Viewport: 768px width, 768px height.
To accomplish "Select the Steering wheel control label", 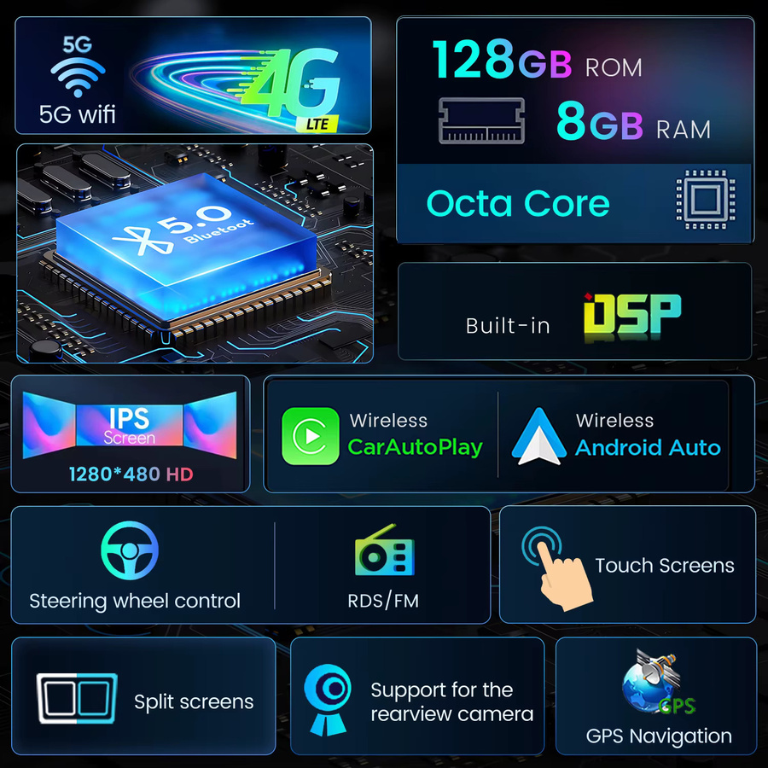I will 135,601.
